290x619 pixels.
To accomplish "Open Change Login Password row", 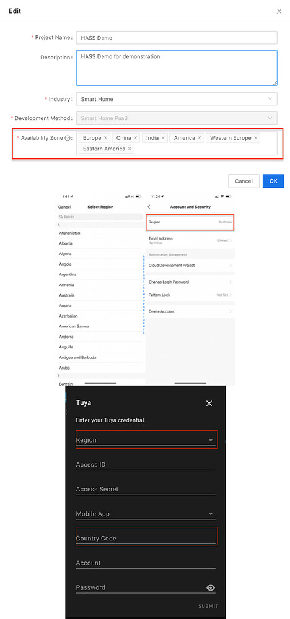I will tap(190, 282).
